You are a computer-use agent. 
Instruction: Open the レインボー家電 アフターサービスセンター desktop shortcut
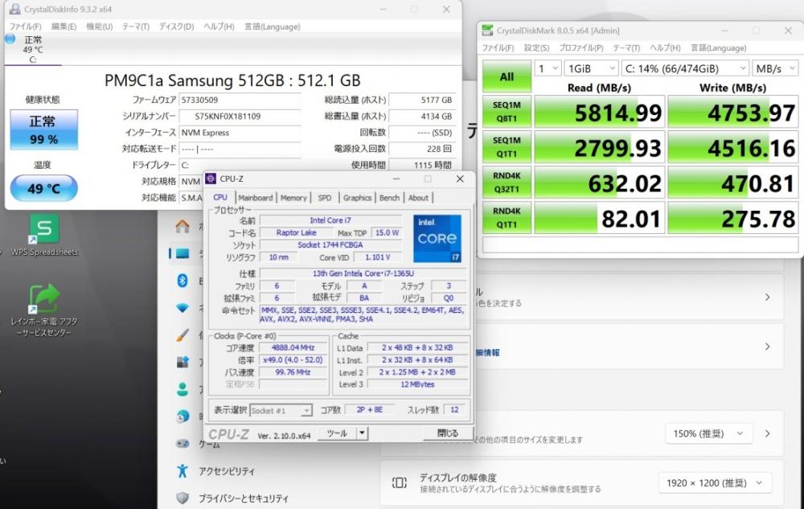pyautogui.click(x=44, y=310)
